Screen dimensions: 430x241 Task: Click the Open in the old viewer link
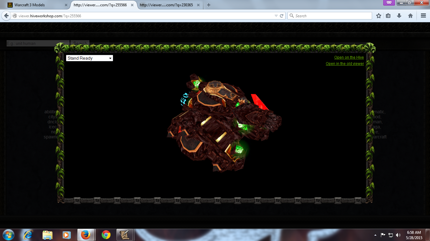pos(345,64)
